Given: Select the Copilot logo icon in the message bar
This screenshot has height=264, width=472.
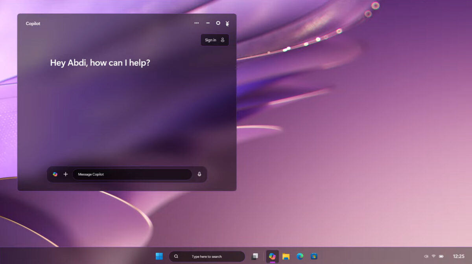Looking at the screenshot, I should point(55,174).
